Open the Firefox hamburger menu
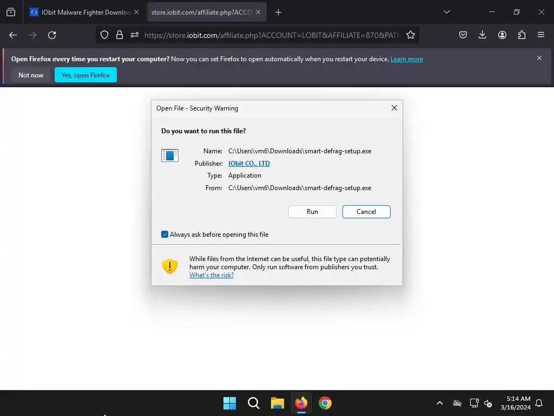554x416 pixels. pos(541,35)
